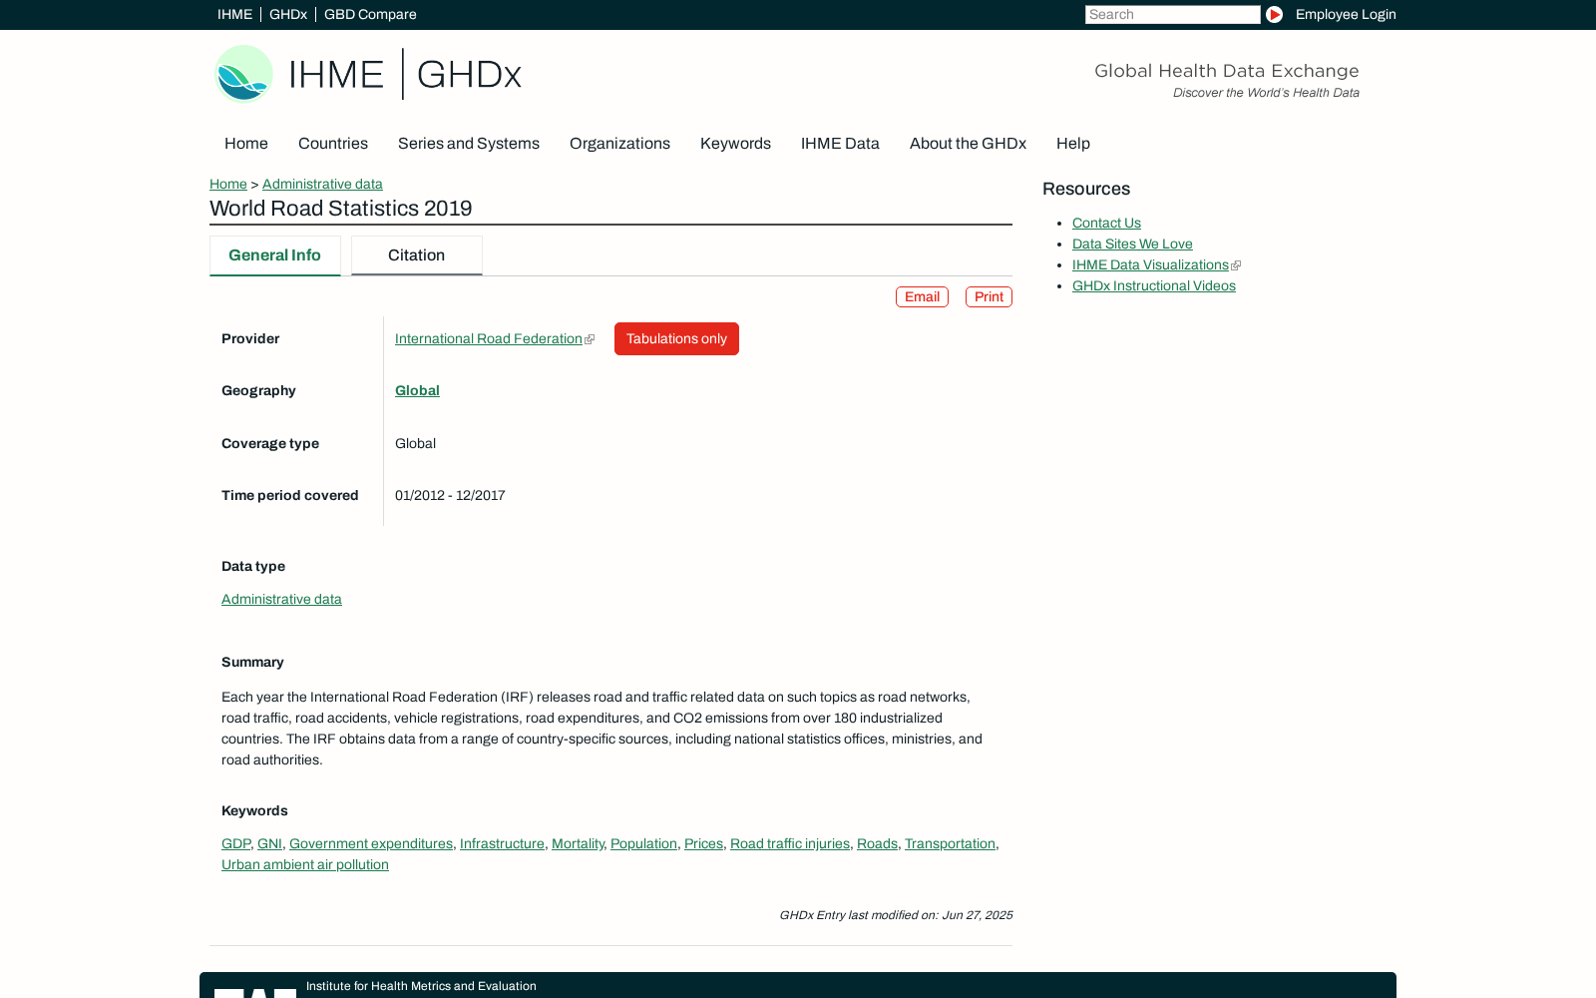The image size is (1596, 998).
Task: Click Employee Login
Action: coord(1346,14)
